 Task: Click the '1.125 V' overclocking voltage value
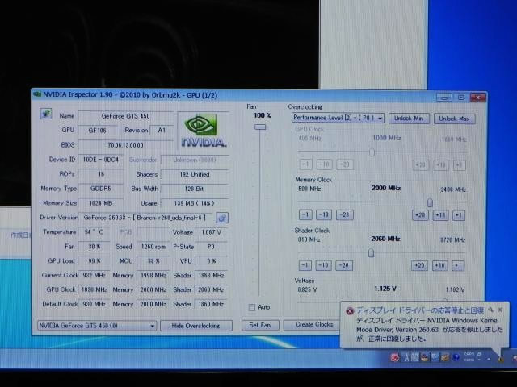[x=385, y=289]
